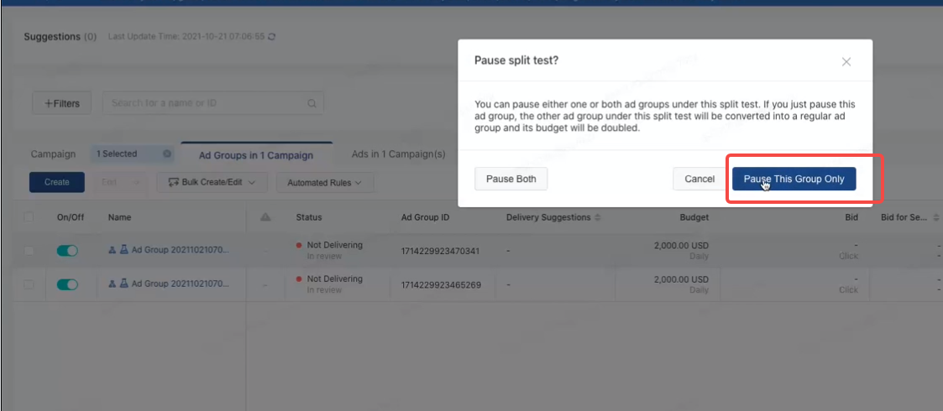This screenshot has height=411, width=943.
Task: Open the Bulk Create/Edit dropdown
Action: pos(212,182)
